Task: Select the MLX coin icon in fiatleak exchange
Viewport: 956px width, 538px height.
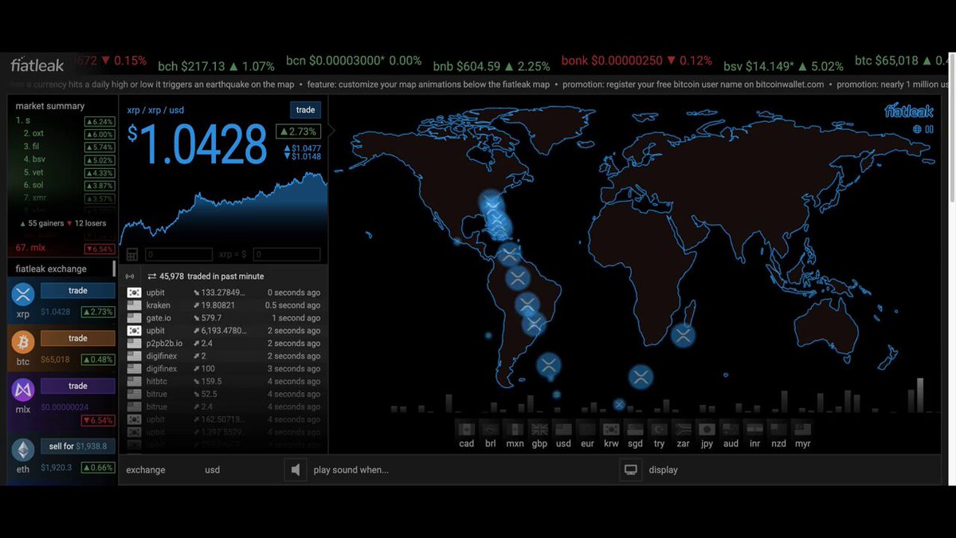Action: point(22,391)
